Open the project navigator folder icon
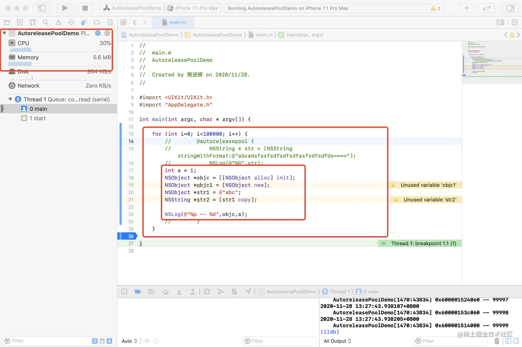Viewport: 522px width, 347px height. point(7,22)
